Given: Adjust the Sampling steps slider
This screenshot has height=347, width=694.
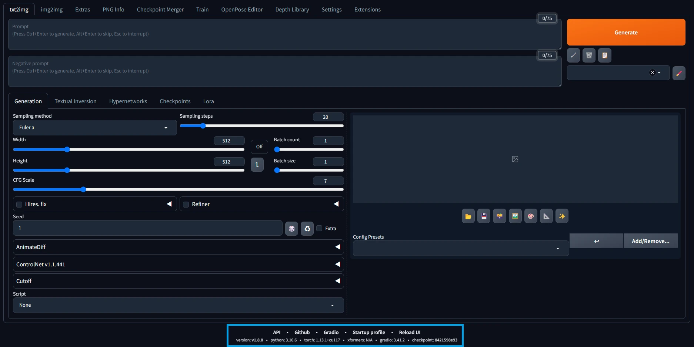Looking at the screenshot, I should [x=261, y=126].
